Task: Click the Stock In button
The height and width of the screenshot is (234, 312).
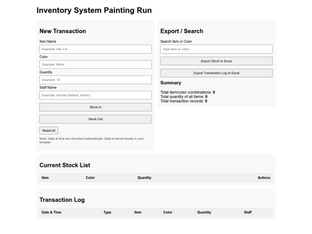Action: (x=95, y=107)
